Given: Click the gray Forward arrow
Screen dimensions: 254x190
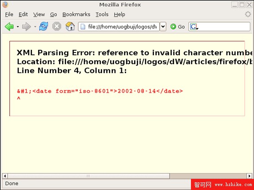Looking at the screenshot, I should (x=26, y=27).
